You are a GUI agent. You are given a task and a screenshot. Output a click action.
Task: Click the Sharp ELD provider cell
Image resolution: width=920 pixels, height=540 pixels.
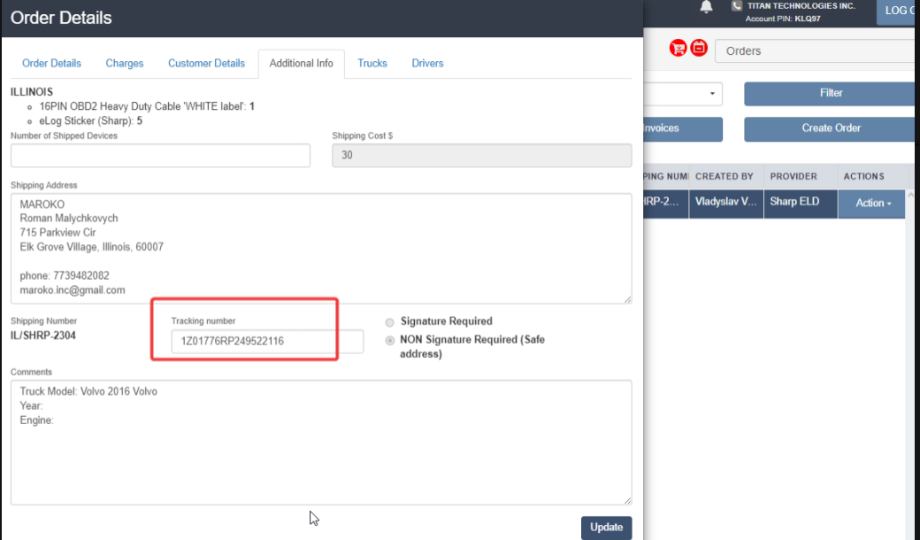[801, 203]
